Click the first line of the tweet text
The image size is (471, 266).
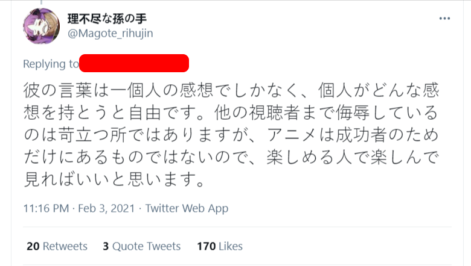[x=231, y=90]
